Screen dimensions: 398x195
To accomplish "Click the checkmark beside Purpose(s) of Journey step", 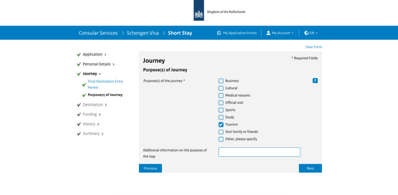I will (84, 95).
